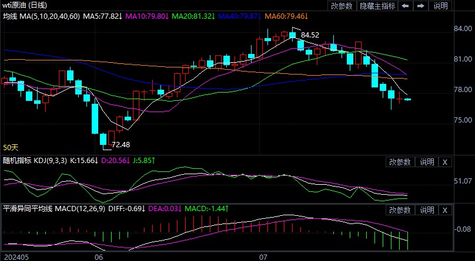Open main chart 改参数 button
This screenshot has height=261, width=475.
coord(342,6)
